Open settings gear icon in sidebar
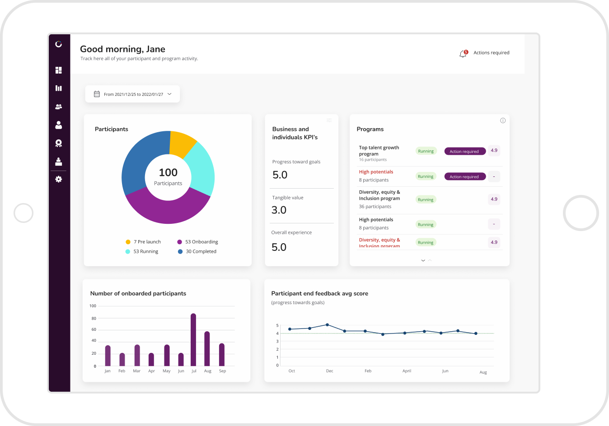Screen dimensions: 609x426 point(58,179)
